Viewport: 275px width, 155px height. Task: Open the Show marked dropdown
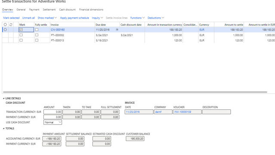pos(47,18)
